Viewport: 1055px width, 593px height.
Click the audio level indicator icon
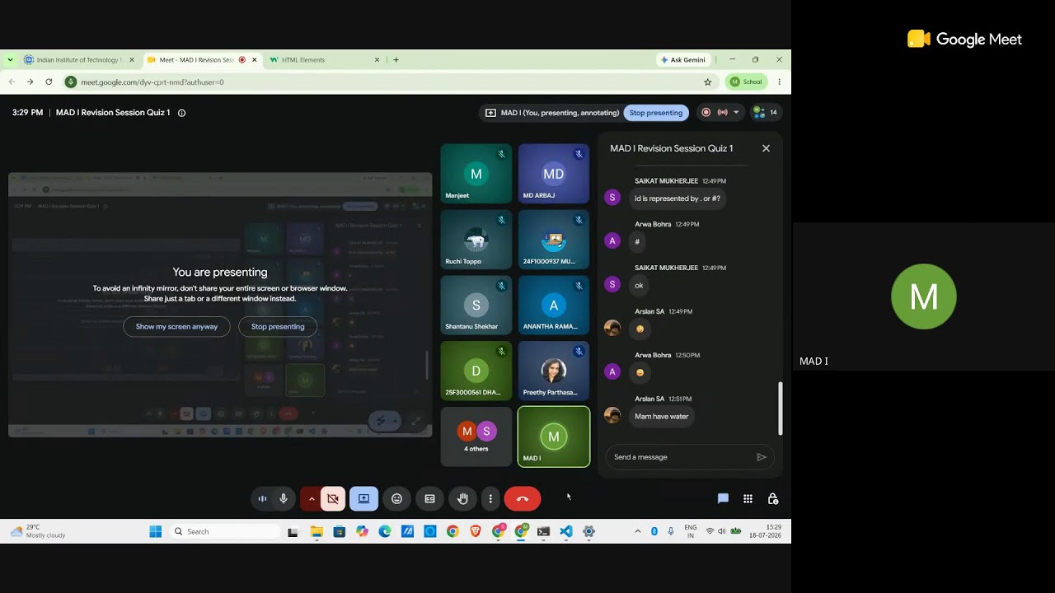[262, 498]
